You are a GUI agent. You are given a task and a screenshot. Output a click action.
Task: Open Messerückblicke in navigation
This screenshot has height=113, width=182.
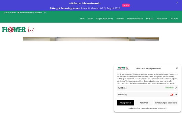pyautogui.click(x=135, y=19)
